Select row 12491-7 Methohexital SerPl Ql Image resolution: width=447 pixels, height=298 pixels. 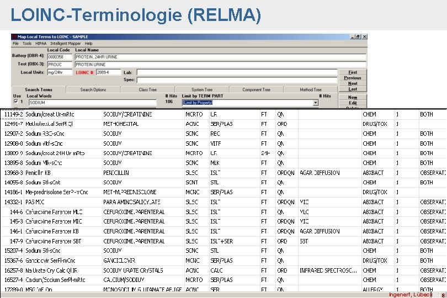pos(223,124)
